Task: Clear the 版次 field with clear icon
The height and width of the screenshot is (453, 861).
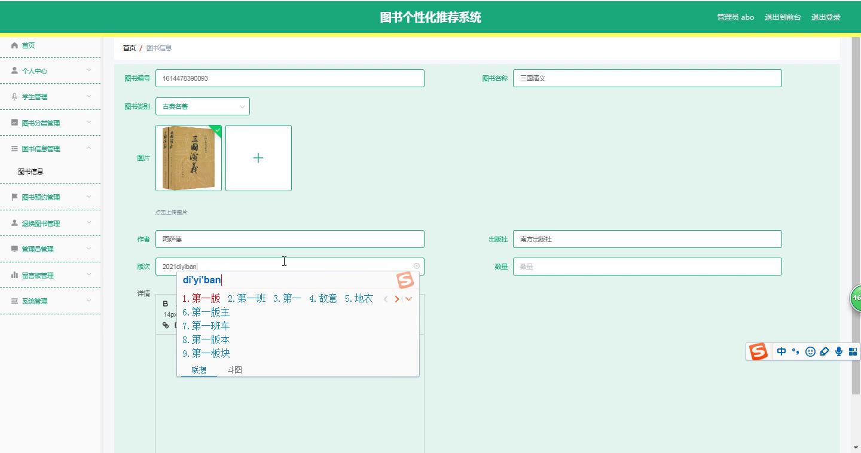Action: pyautogui.click(x=417, y=267)
